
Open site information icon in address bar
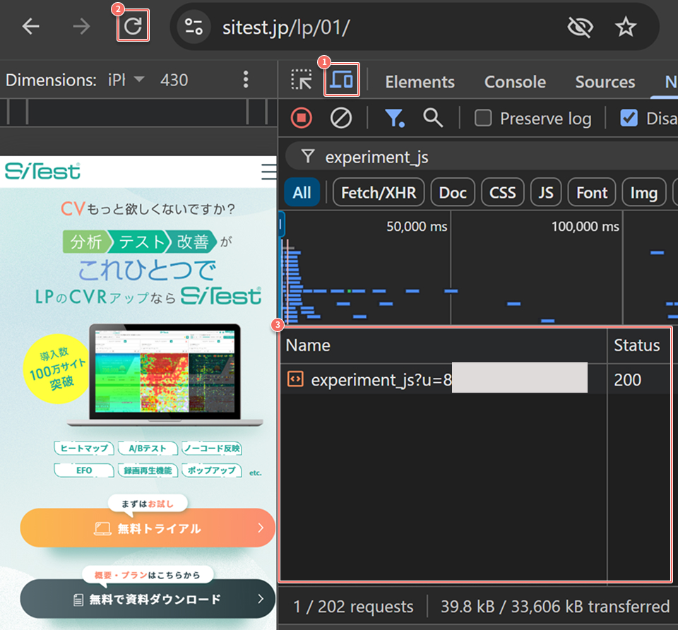pyautogui.click(x=194, y=27)
